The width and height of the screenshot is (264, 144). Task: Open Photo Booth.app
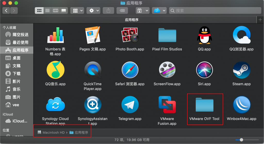(x=130, y=35)
